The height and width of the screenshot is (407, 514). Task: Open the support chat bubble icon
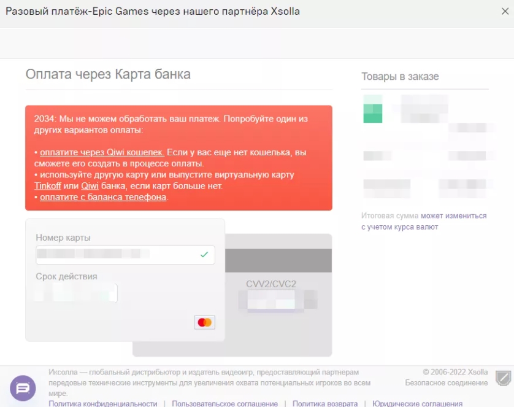[x=23, y=388]
